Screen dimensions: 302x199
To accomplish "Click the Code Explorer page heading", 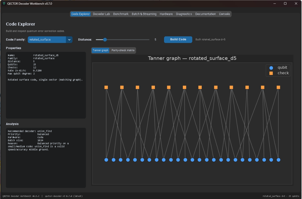I will 20,24.
